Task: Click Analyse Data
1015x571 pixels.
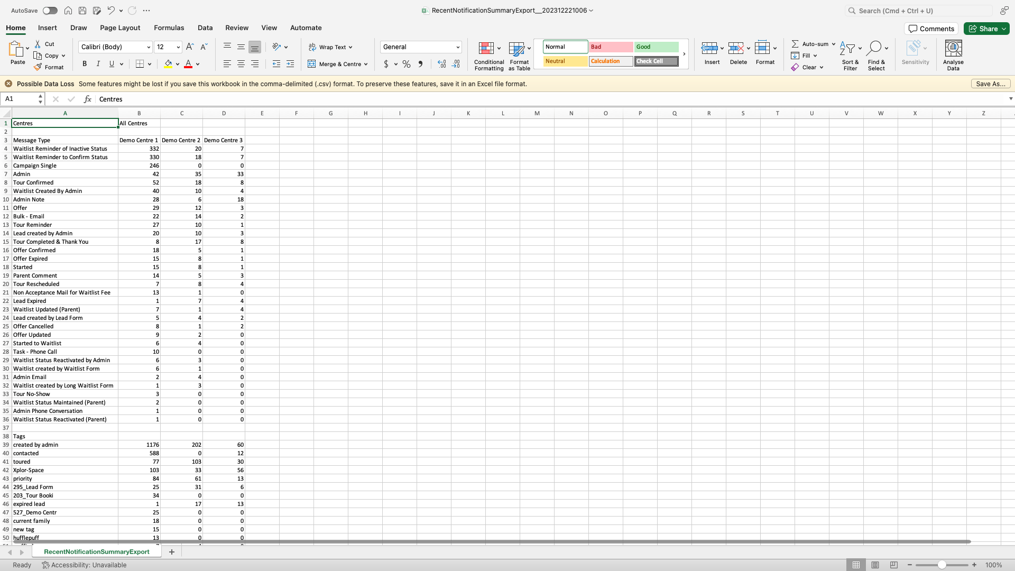Action: click(x=953, y=56)
